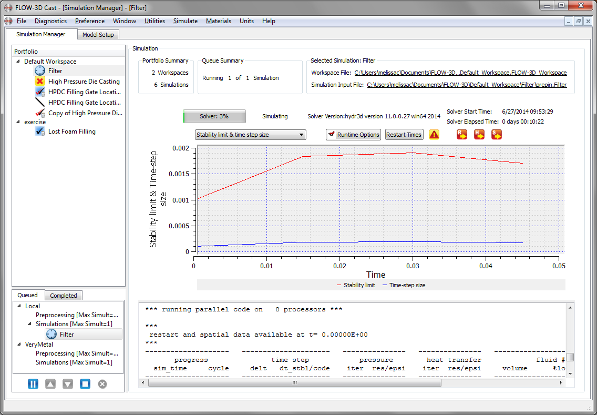Click the vertical scrollbar thumb of solver output
Image resolution: width=597 pixels, height=415 pixels.
[x=570, y=357]
